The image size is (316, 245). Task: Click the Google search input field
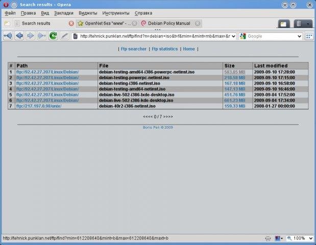[272, 36]
